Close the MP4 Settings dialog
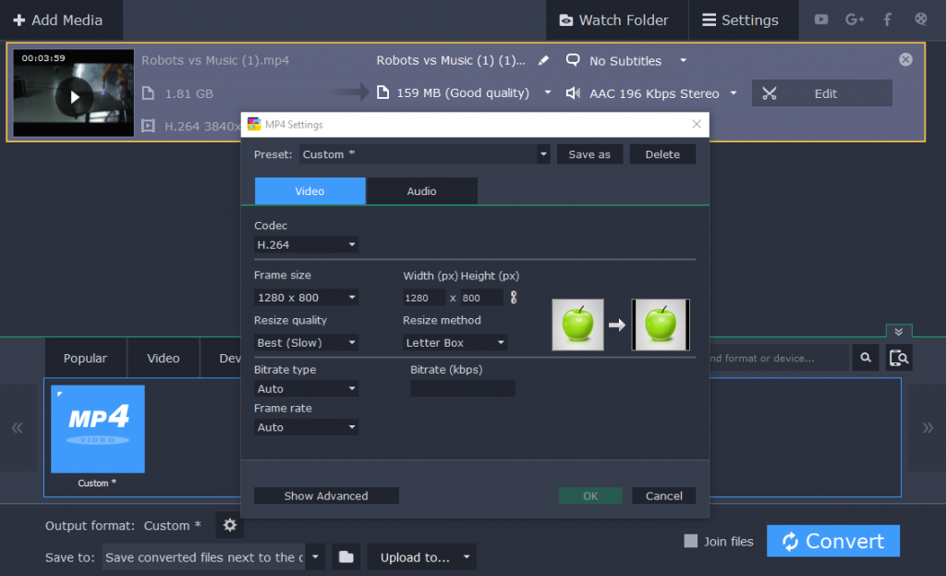The height and width of the screenshot is (576, 946). click(697, 124)
